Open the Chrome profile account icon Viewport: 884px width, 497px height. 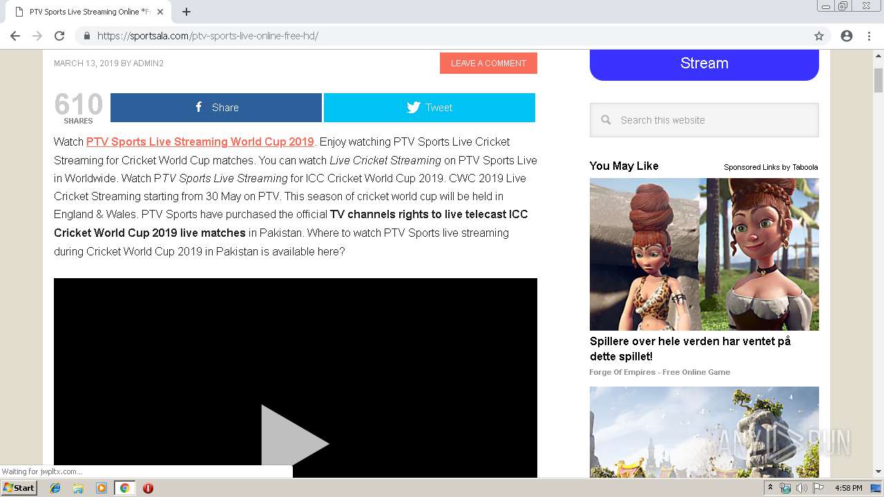click(847, 36)
